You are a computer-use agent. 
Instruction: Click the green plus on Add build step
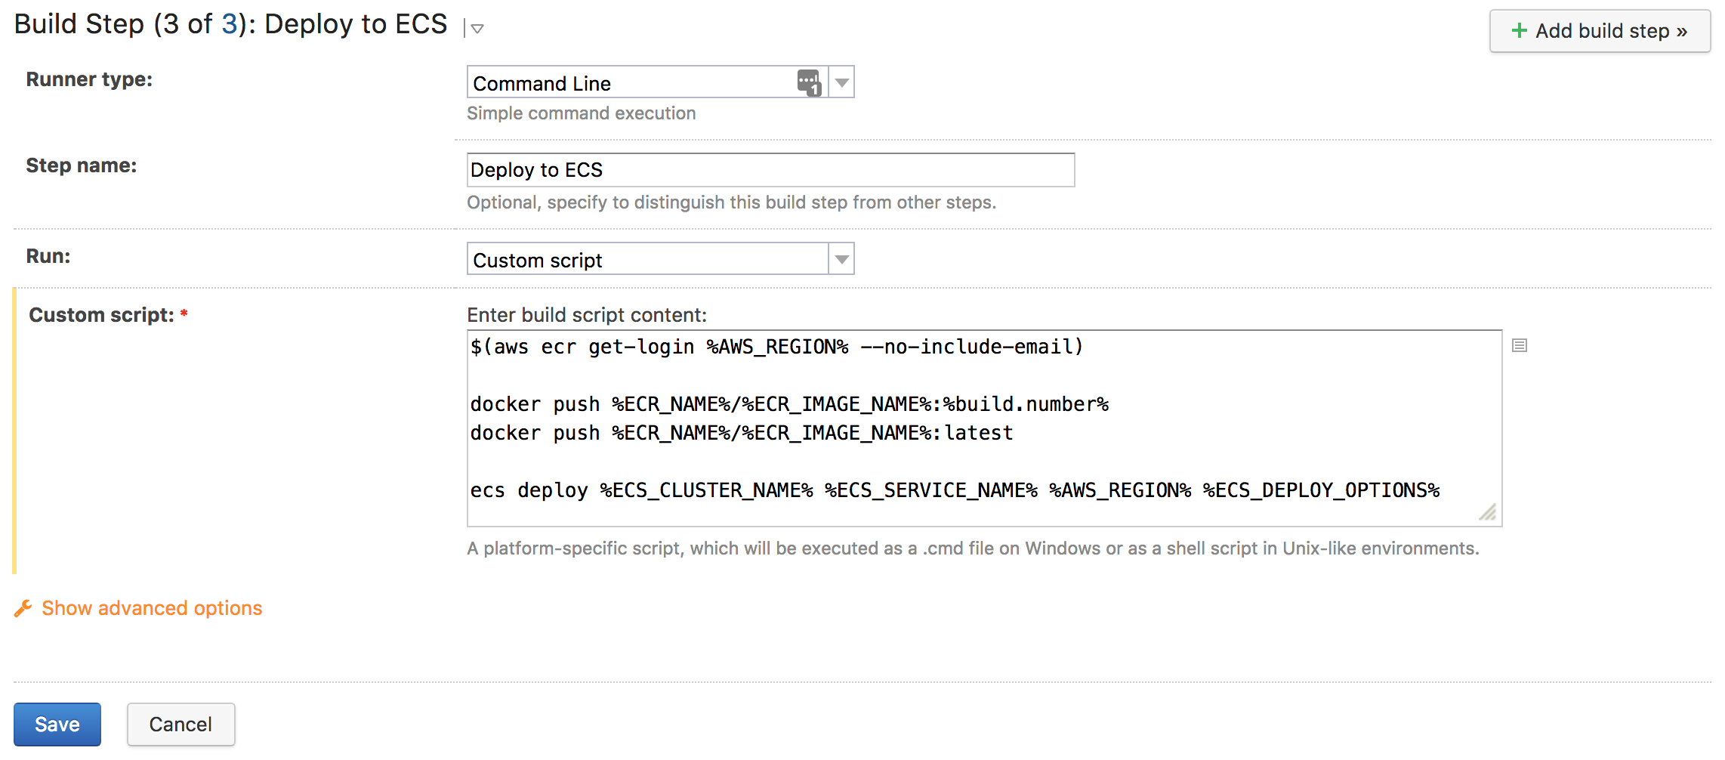pyautogui.click(x=1518, y=31)
